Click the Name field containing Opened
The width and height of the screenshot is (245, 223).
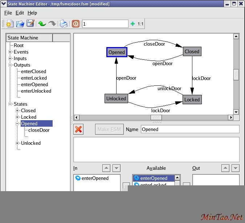190,129
